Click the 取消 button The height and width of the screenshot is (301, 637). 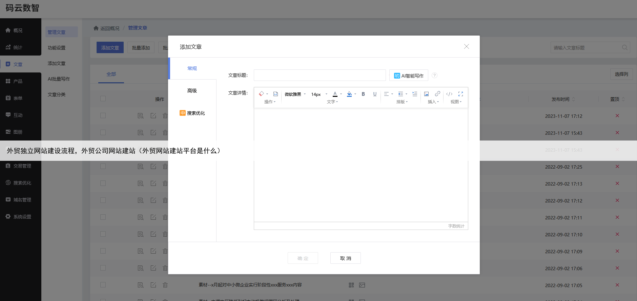click(x=345, y=258)
